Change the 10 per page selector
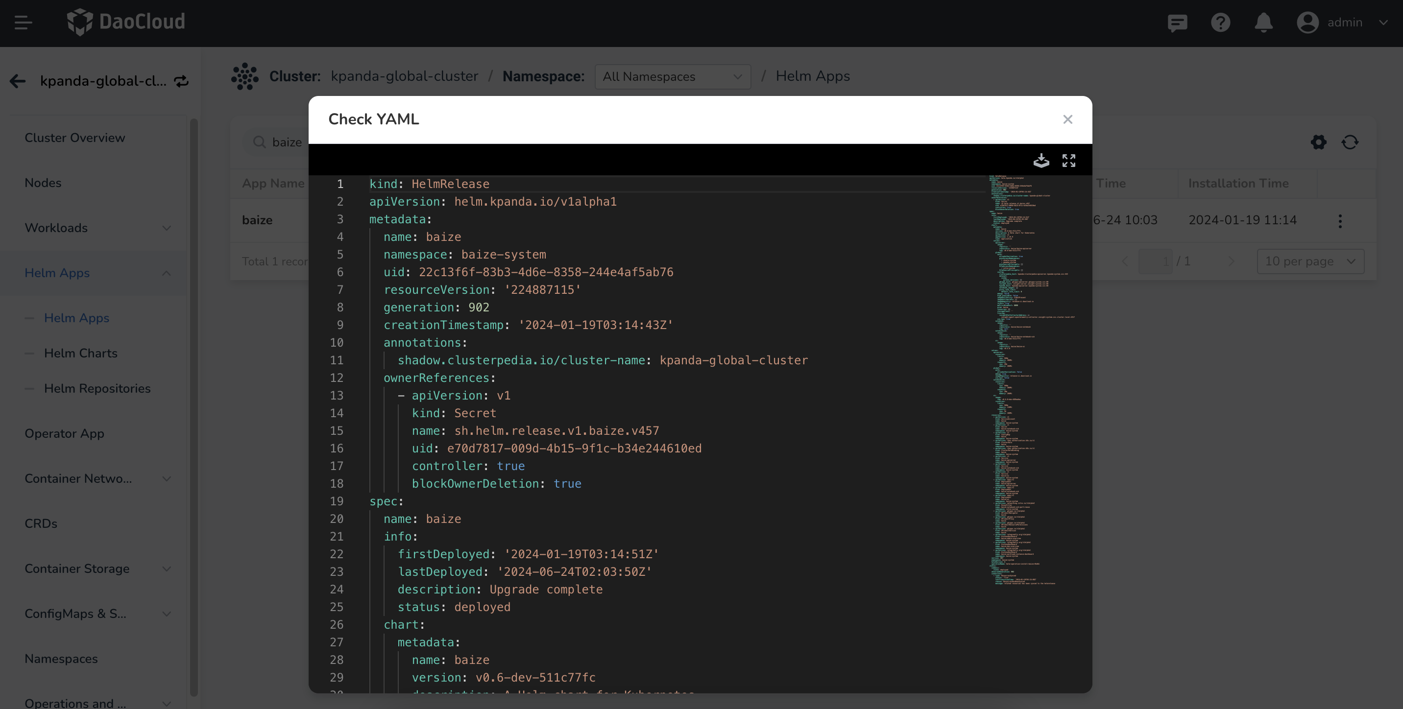Image resolution: width=1403 pixels, height=709 pixels. coord(1310,261)
